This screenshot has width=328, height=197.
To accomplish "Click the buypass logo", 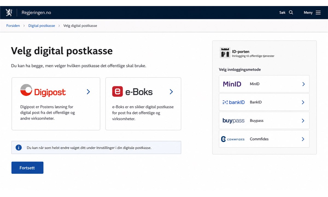I will [233, 121].
